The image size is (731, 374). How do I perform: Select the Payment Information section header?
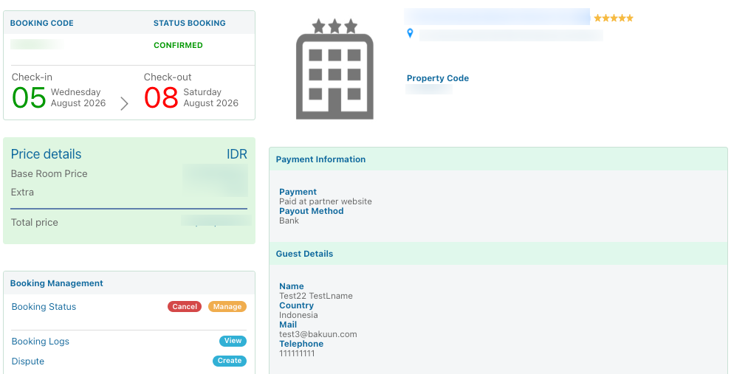click(x=498, y=159)
